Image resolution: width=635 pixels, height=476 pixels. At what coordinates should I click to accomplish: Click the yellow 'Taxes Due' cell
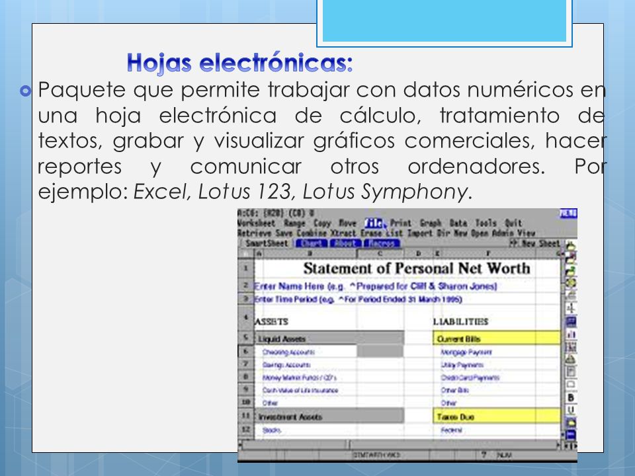[x=497, y=416]
